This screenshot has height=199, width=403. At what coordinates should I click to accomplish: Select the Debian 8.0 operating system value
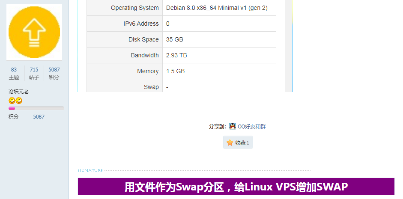pyautogui.click(x=217, y=8)
